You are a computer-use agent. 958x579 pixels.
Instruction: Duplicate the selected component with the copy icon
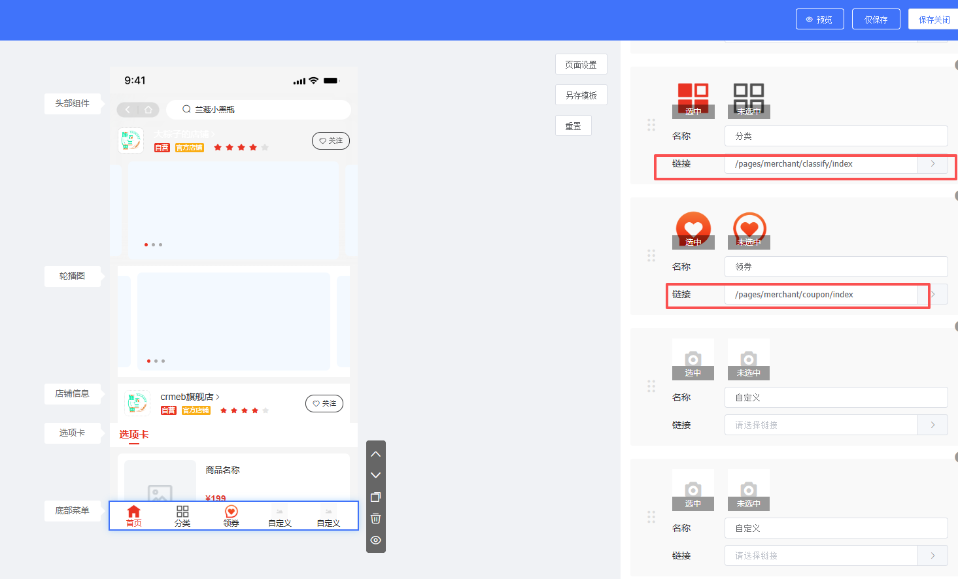375,497
